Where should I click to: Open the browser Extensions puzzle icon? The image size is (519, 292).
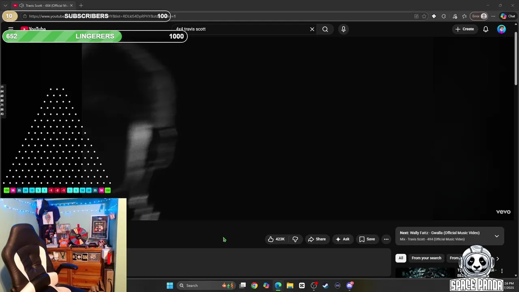point(444,16)
